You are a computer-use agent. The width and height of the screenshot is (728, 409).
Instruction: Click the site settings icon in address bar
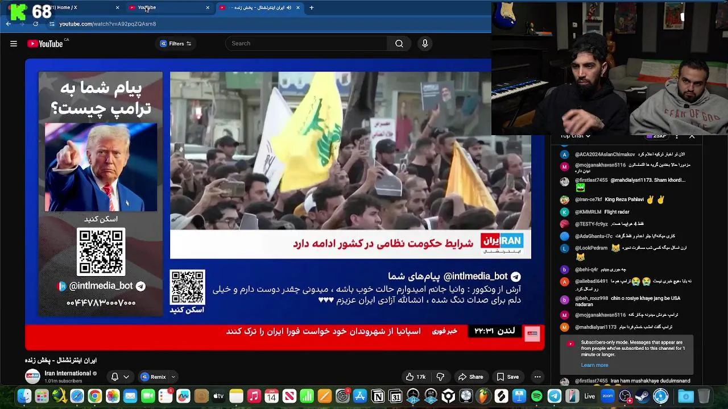[52, 24]
